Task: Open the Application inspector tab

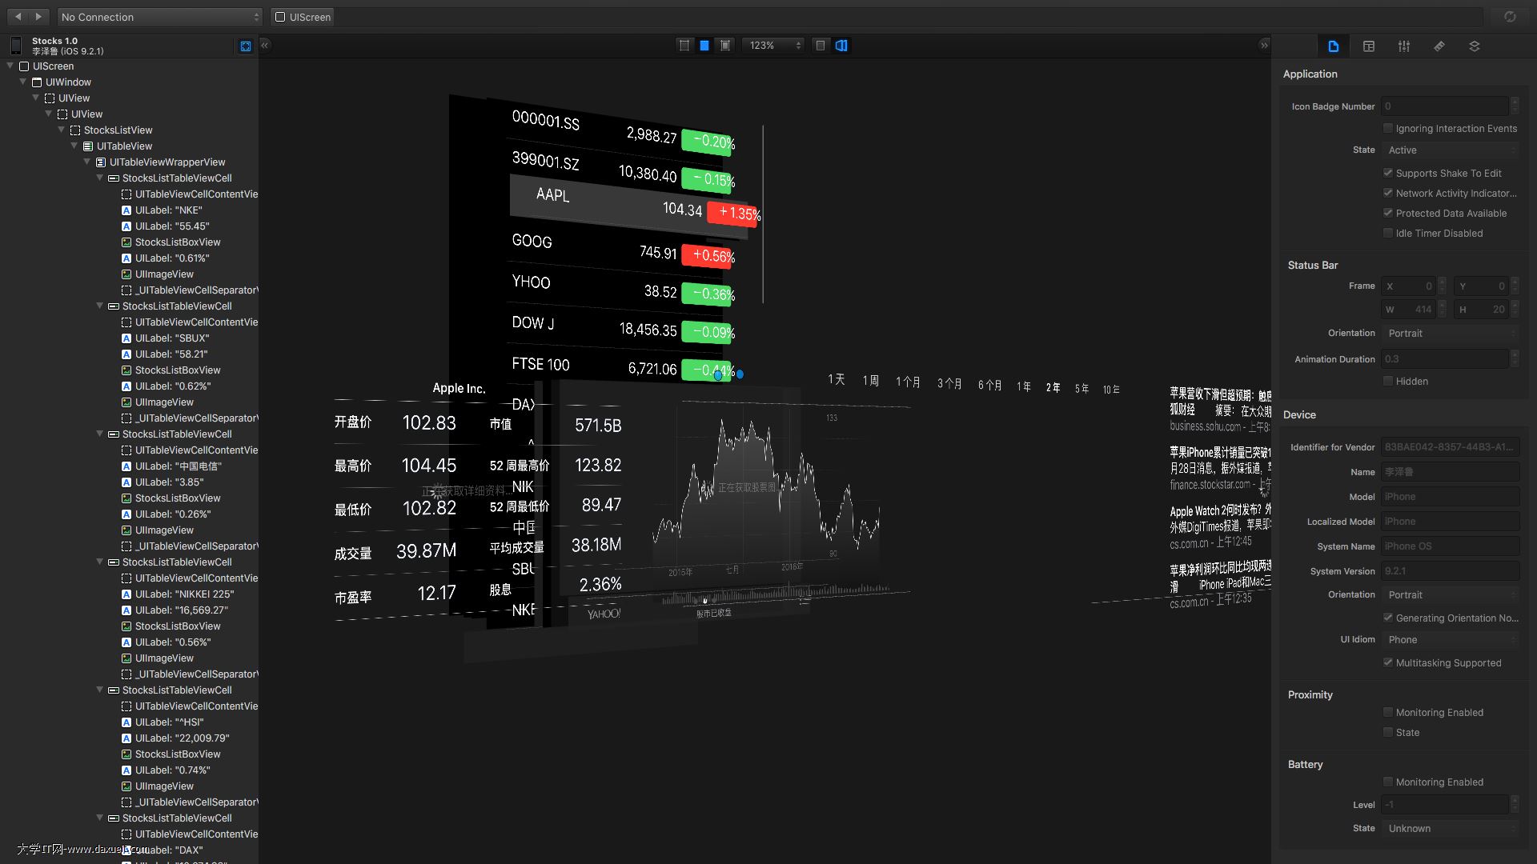Action: (1333, 46)
